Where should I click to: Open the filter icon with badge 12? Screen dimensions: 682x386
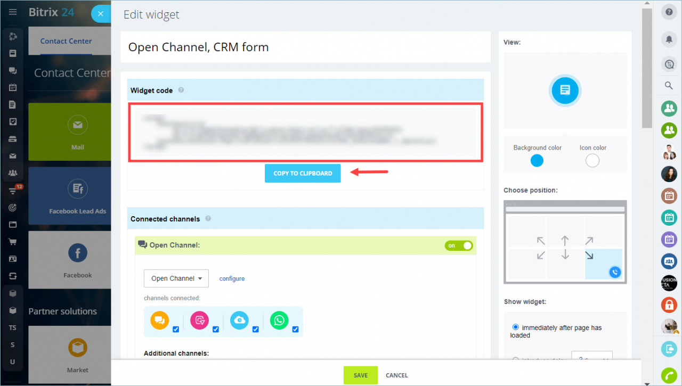13,191
